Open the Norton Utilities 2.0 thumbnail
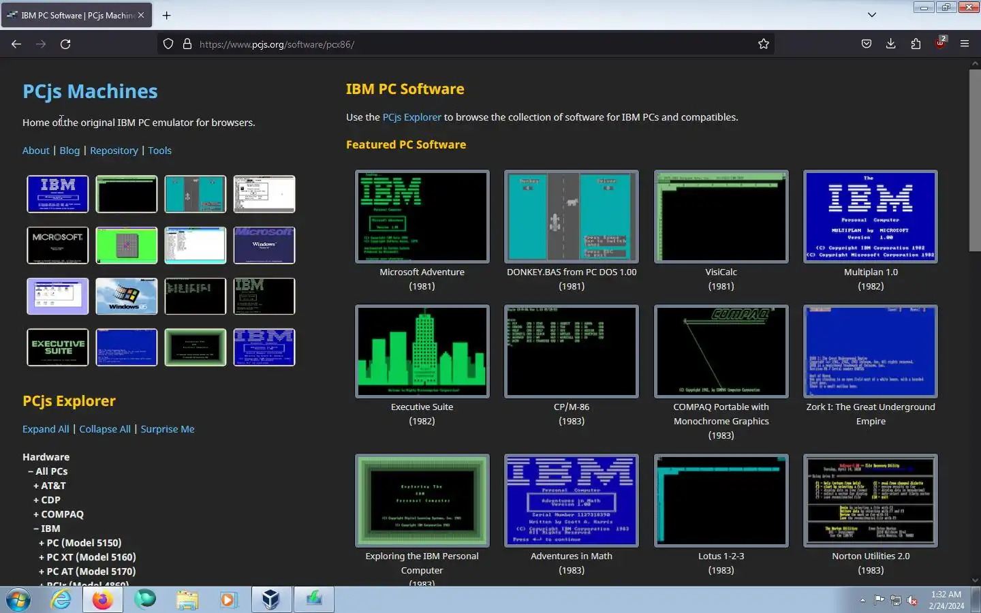The image size is (981, 613). [x=871, y=501]
